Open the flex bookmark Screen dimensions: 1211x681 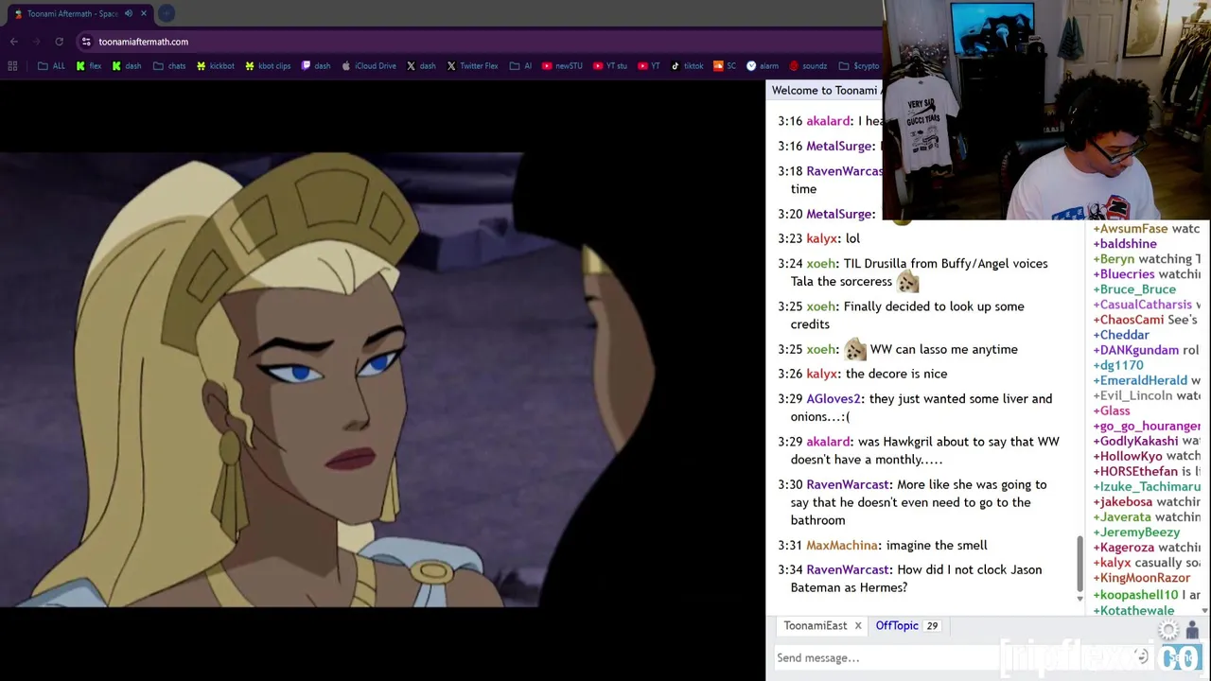89,66
